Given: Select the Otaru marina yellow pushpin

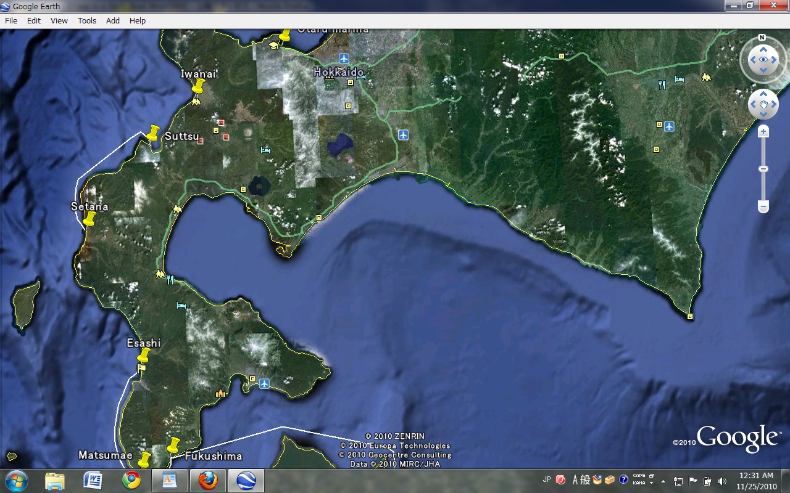Looking at the screenshot, I should point(285,36).
